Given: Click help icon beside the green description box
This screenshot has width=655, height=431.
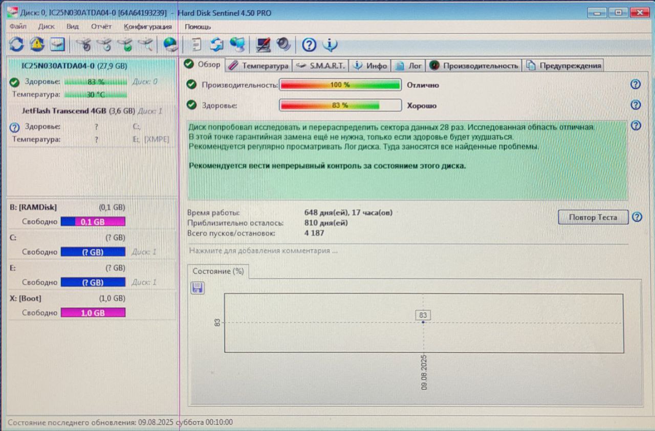Looking at the screenshot, I should pos(636,126).
